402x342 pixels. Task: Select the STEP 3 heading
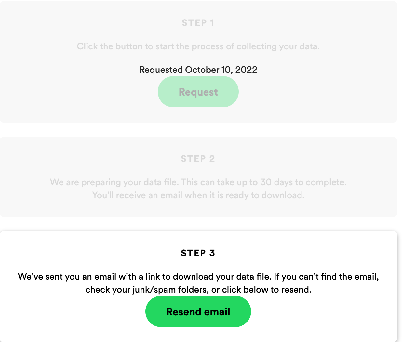pos(198,253)
